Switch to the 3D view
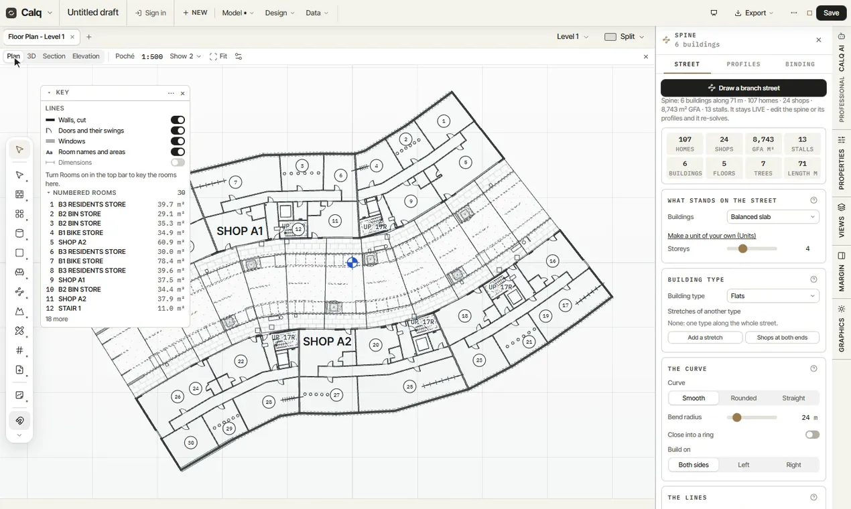851x509 pixels. 31,56
